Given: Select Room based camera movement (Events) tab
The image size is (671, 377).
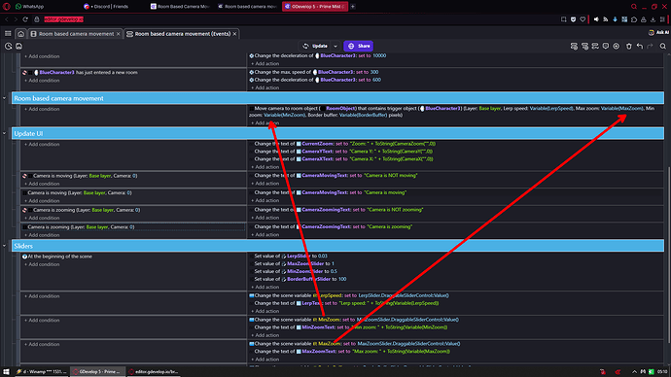Looking at the screenshot, I should (182, 34).
